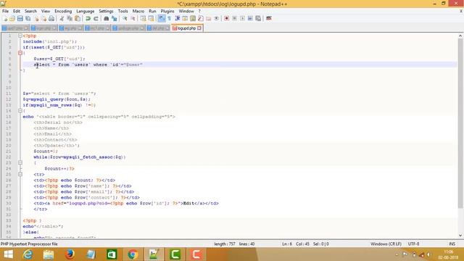464x261 pixels.
Task: Click the Save Recorded Macro icon
Action: point(258,18)
